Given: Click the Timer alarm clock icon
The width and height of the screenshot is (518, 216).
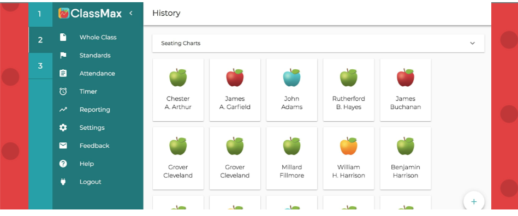Looking at the screenshot, I should [63, 92].
